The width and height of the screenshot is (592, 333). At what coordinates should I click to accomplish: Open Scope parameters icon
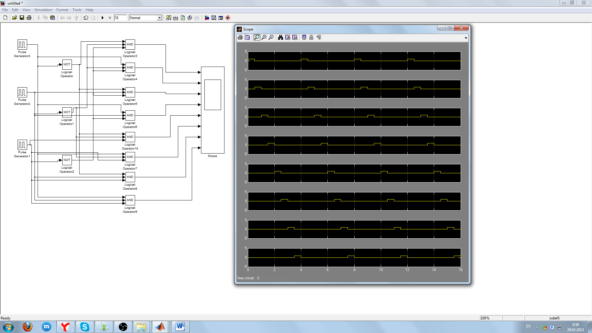tap(247, 37)
